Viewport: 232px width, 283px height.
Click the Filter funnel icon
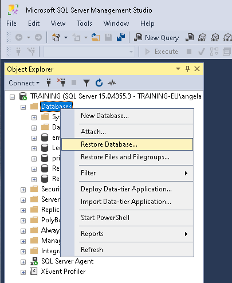point(86,83)
